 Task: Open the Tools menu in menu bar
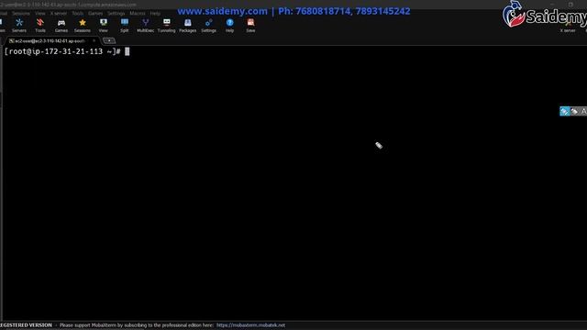[77, 14]
